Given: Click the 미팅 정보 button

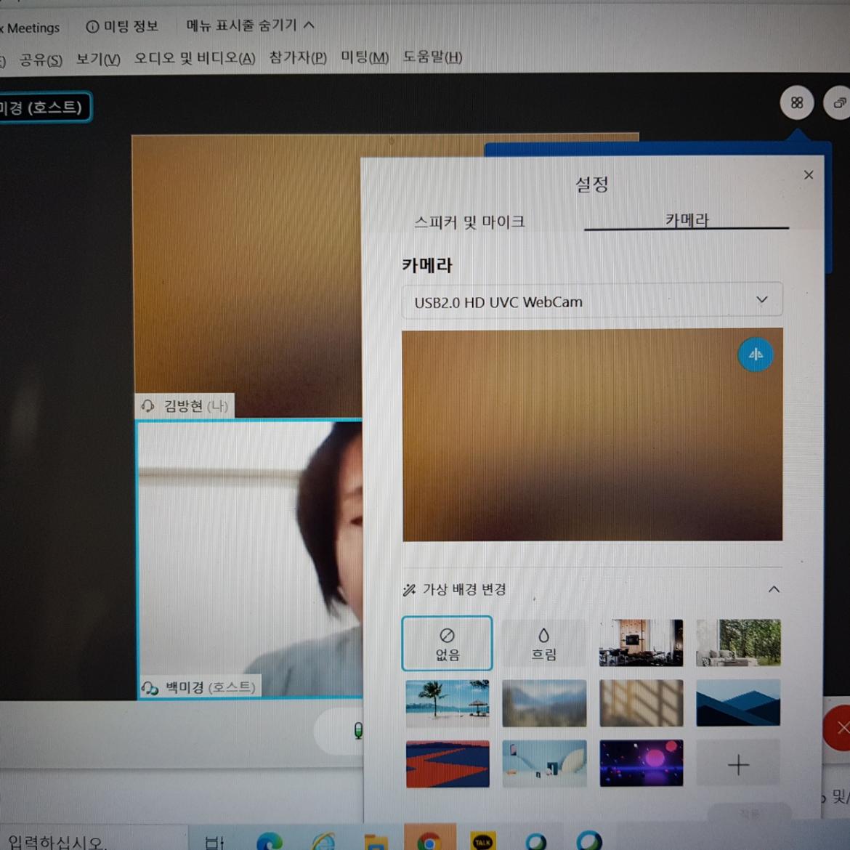Looking at the screenshot, I should click(x=122, y=27).
